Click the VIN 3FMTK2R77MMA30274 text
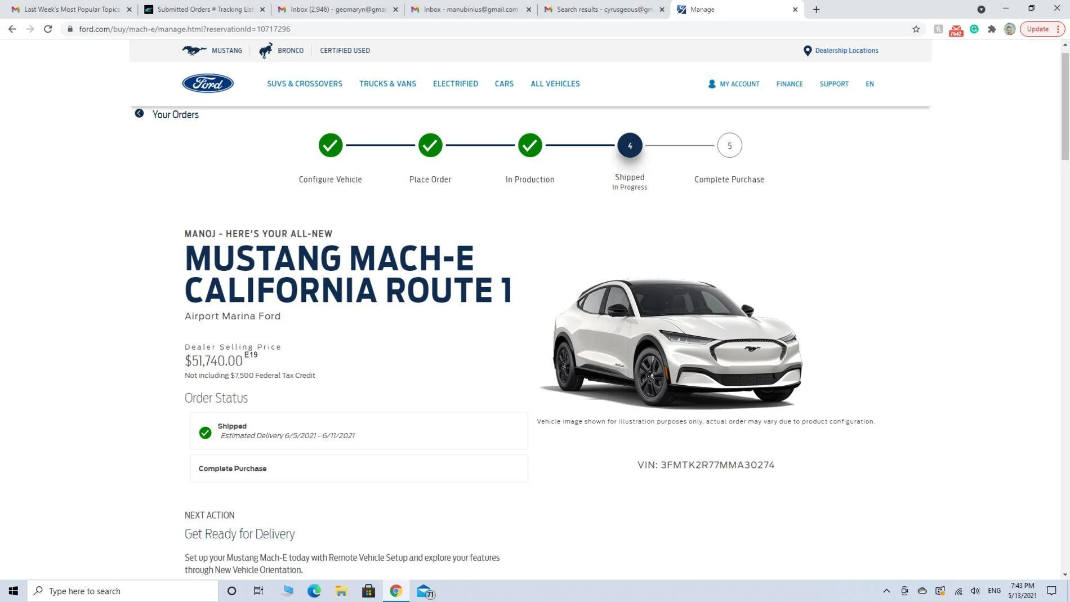1070x602 pixels. [x=706, y=465]
